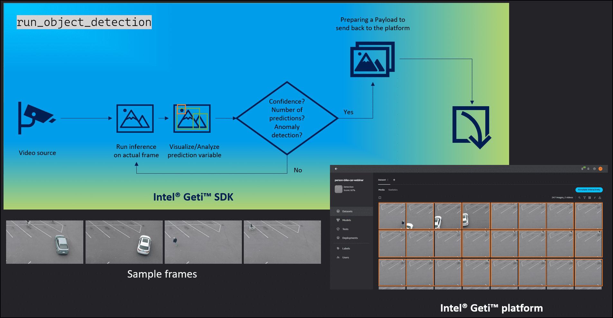The height and width of the screenshot is (318, 613).
Task: Click the Run inference on actual frame caption
Action: click(x=136, y=151)
